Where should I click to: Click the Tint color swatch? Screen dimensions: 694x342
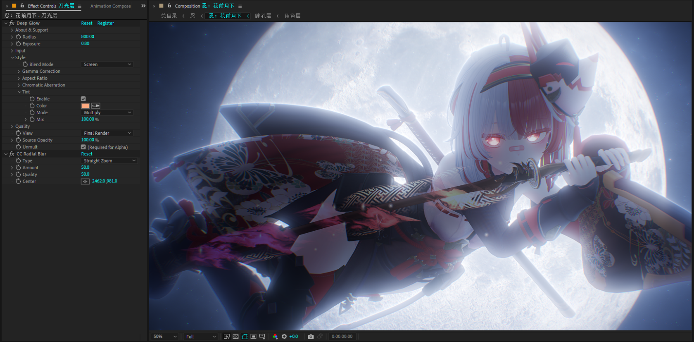[85, 106]
